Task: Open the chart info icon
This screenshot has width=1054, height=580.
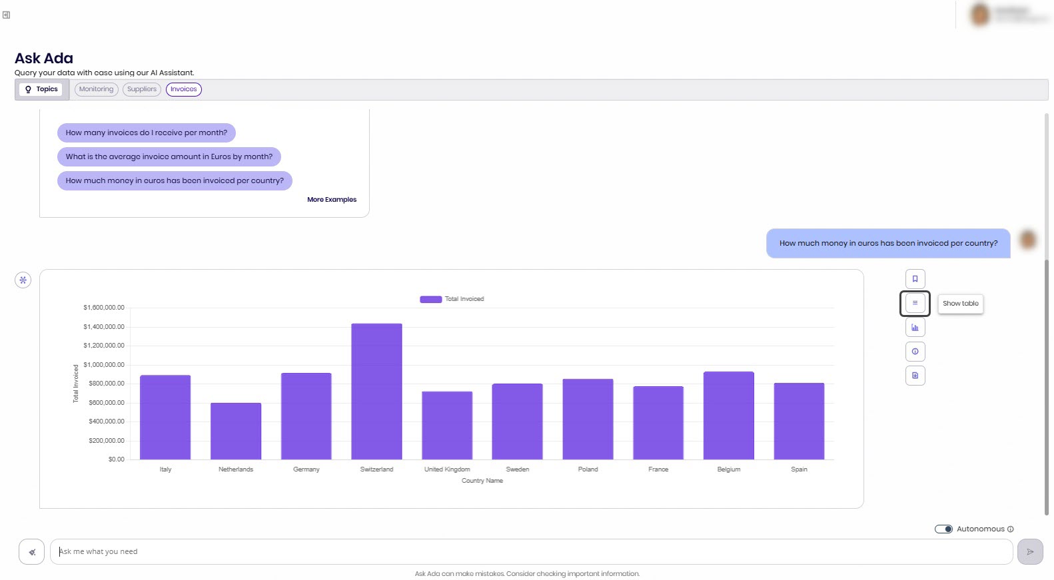Action: point(915,351)
